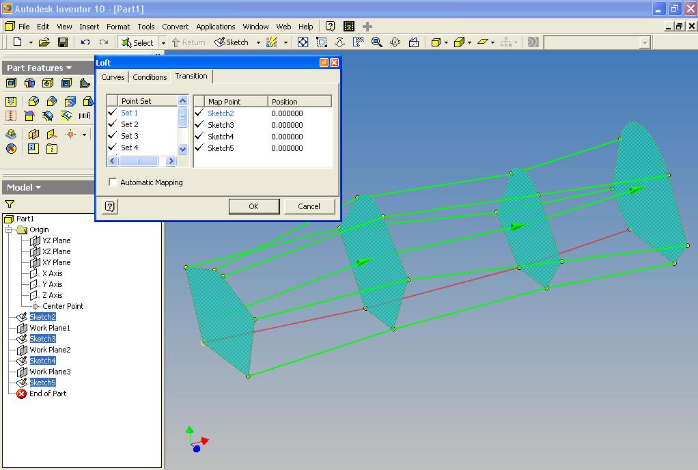Choose the Zoom magnifier tool
Screen dimensions: 698x470
coord(376,42)
